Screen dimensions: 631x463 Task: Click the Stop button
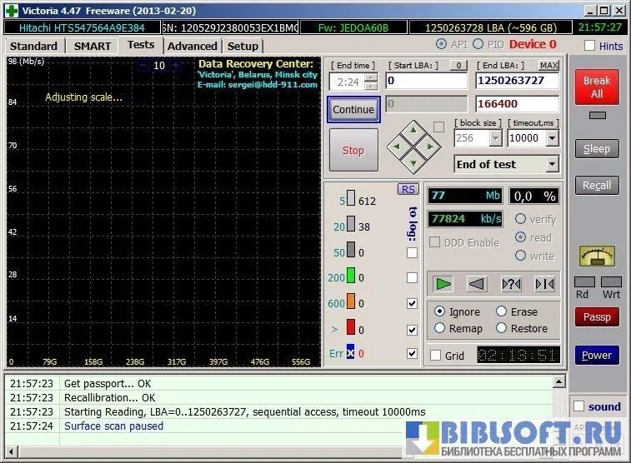(x=353, y=151)
